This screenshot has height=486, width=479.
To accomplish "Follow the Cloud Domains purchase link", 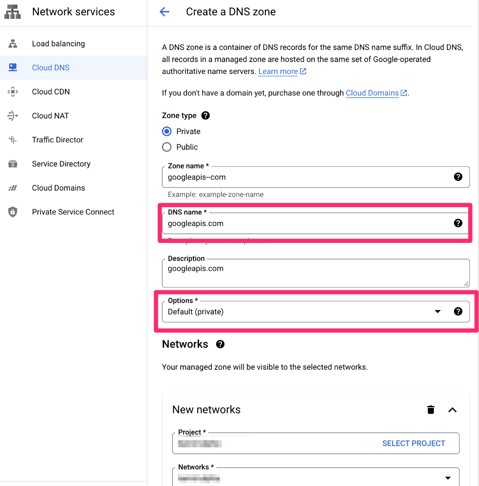I will tap(372, 93).
